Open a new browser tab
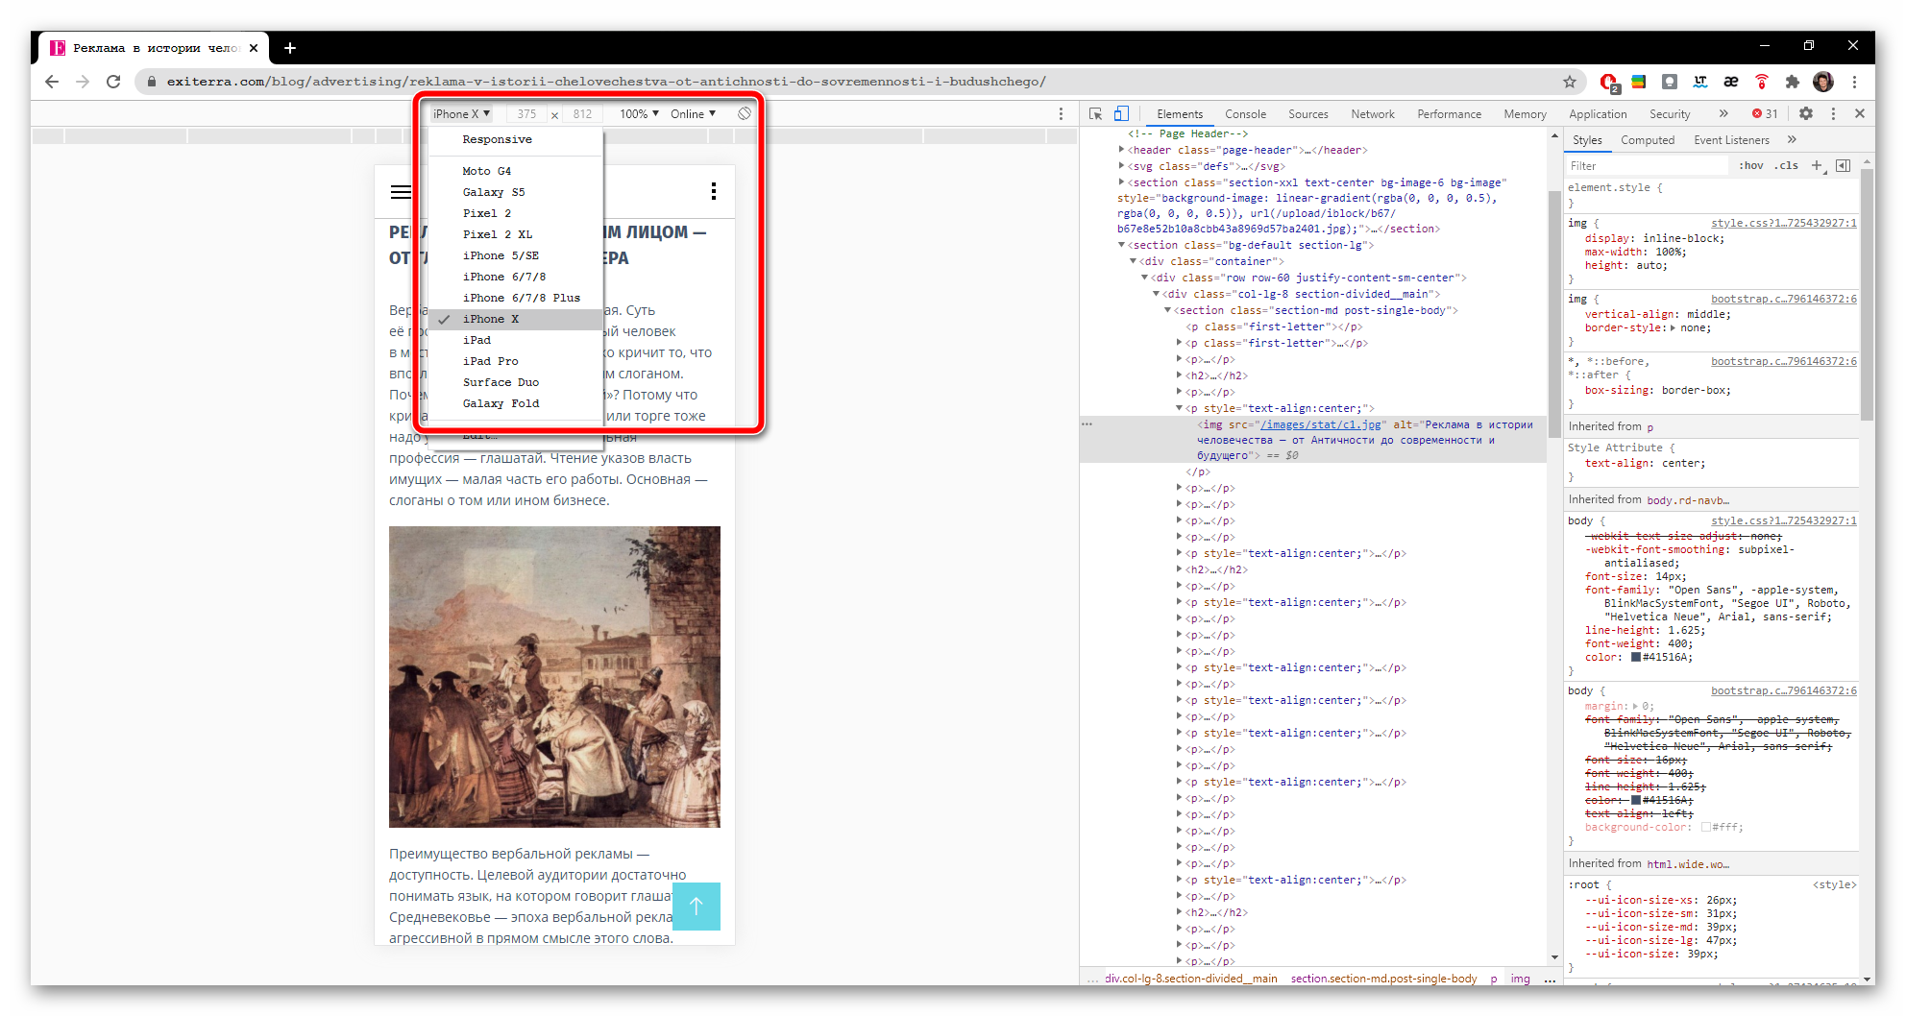Image resolution: width=1906 pixels, height=1016 pixels. tap(290, 48)
